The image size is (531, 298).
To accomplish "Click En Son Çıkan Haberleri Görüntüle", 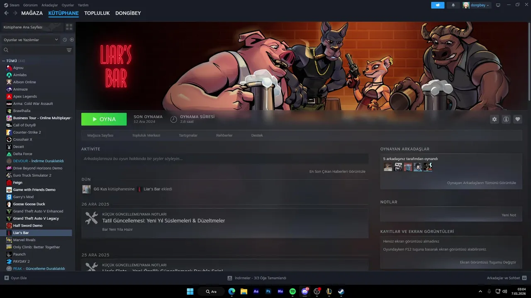I will click(337, 171).
